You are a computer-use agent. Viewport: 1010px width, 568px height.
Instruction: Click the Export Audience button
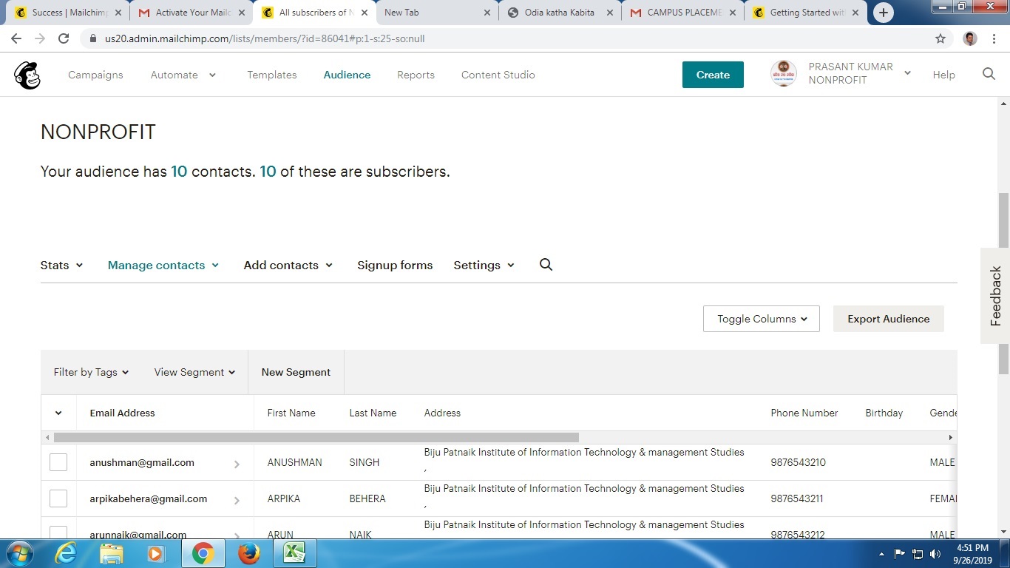tap(888, 319)
